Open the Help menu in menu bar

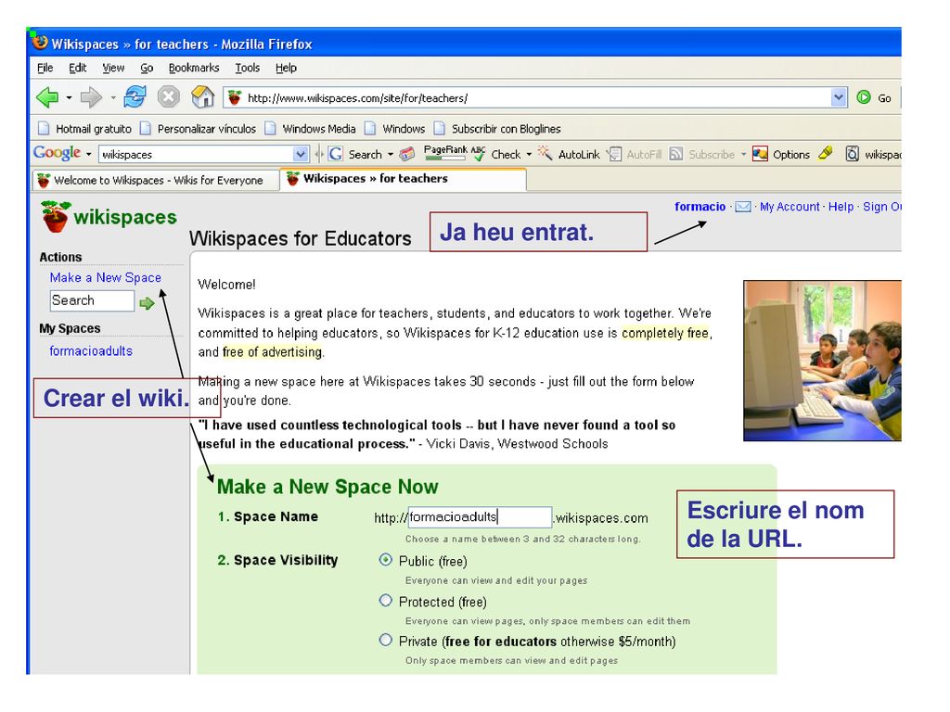[x=286, y=68]
